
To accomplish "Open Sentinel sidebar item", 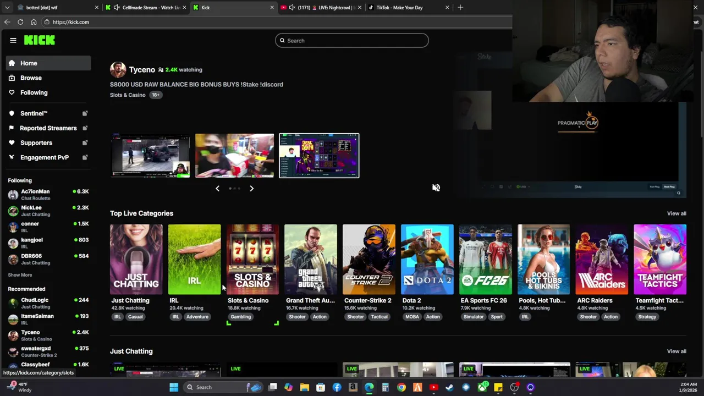I will (48, 113).
